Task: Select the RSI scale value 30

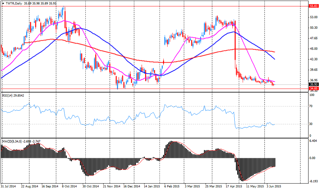Action: point(311,124)
